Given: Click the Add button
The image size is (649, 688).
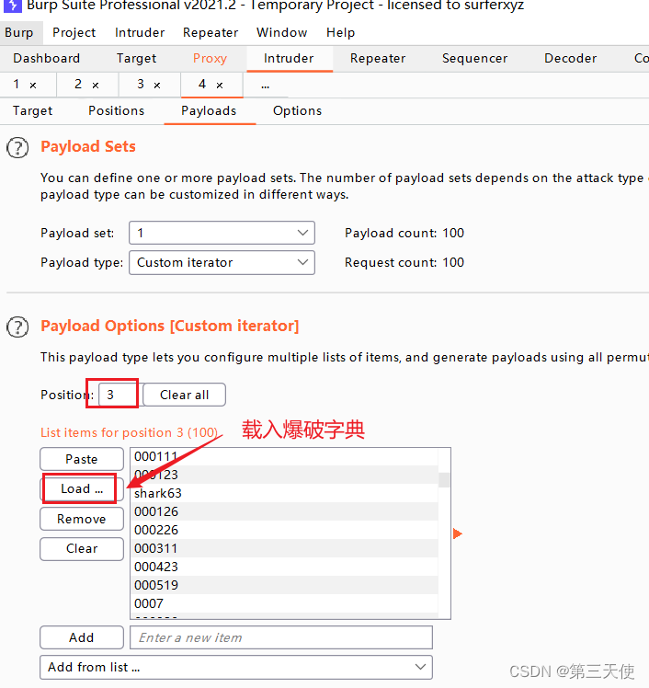Looking at the screenshot, I should coord(82,637).
